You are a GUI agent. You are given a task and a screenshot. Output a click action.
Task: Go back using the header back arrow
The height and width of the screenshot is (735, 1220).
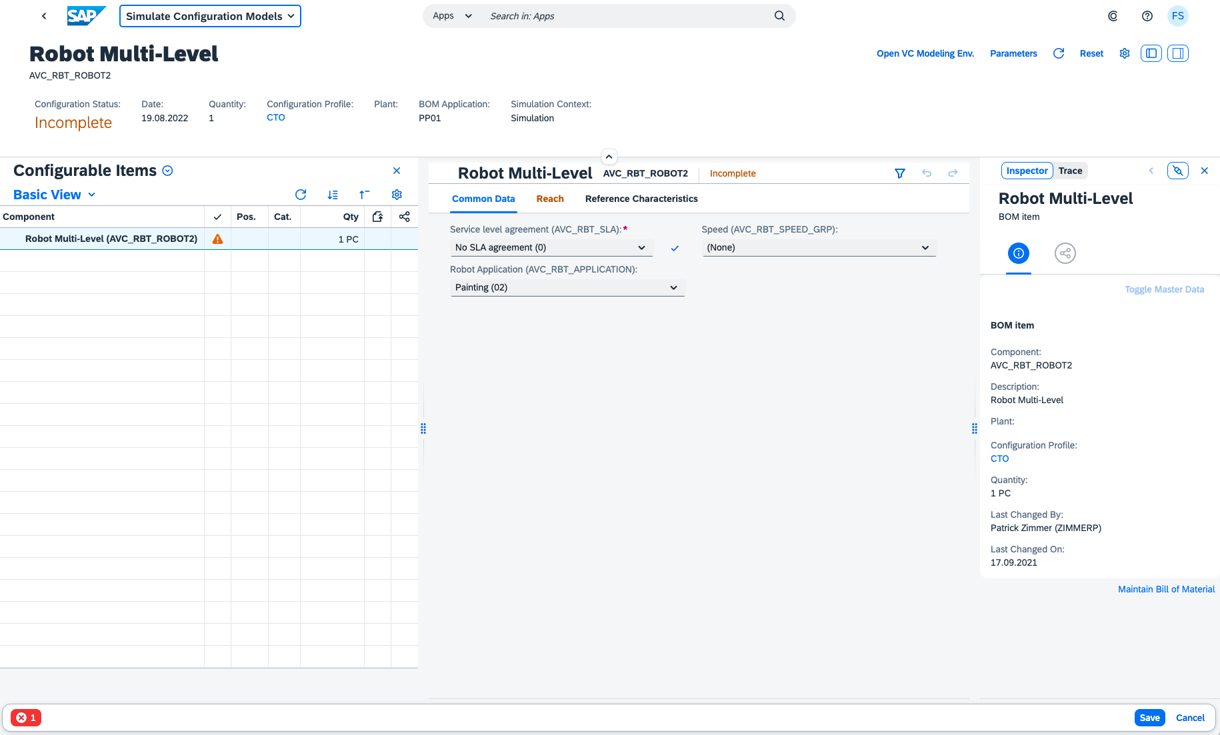coord(44,16)
